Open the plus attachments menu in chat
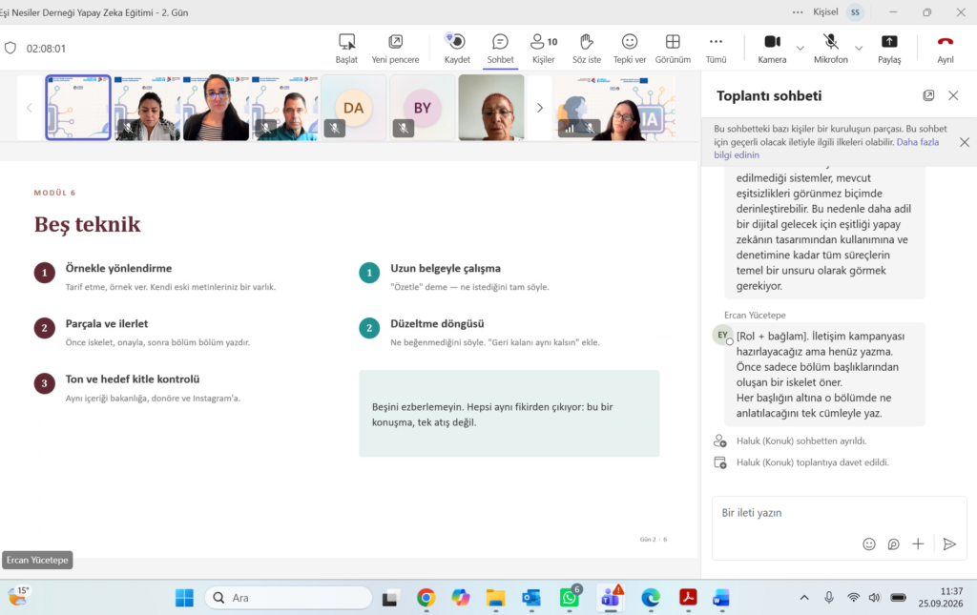The height and width of the screenshot is (615, 977). 918,544
